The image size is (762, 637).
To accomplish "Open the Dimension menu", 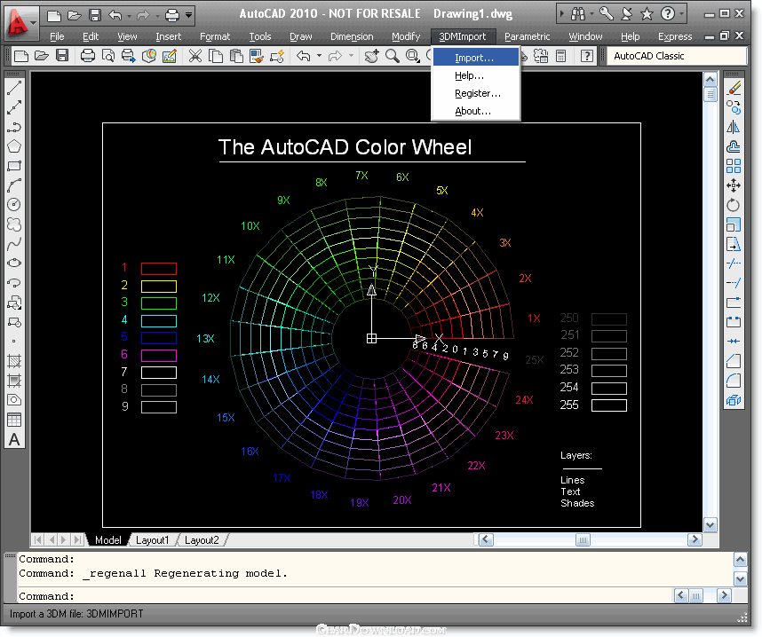I will point(352,36).
